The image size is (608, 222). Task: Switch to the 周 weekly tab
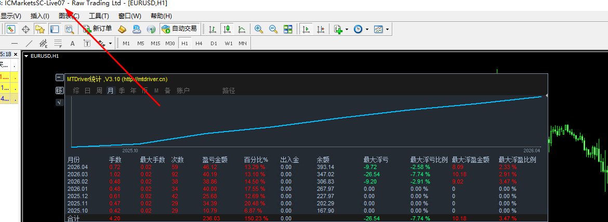(x=99, y=91)
